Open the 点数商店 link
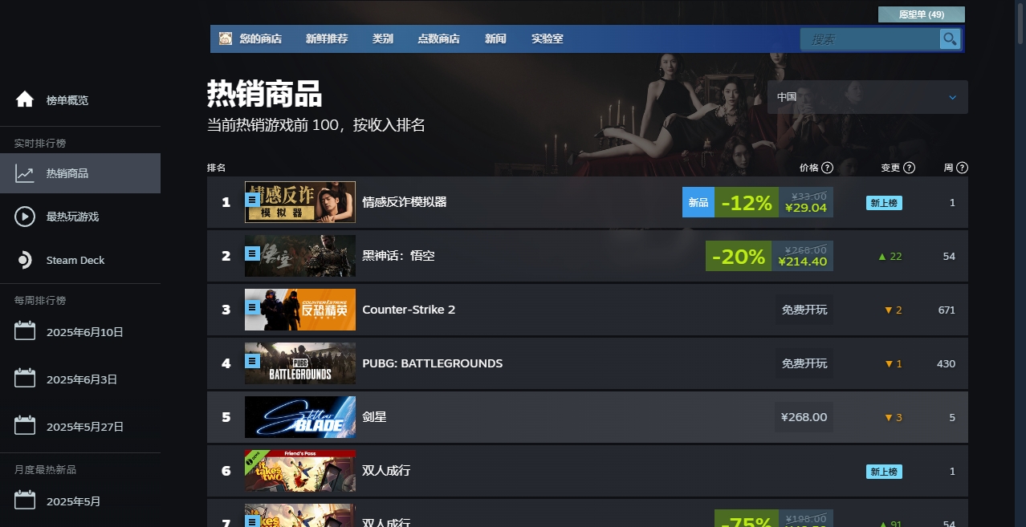Image resolution: width=1026 pixels, height=527 pixels. click(x=438, y=39)
